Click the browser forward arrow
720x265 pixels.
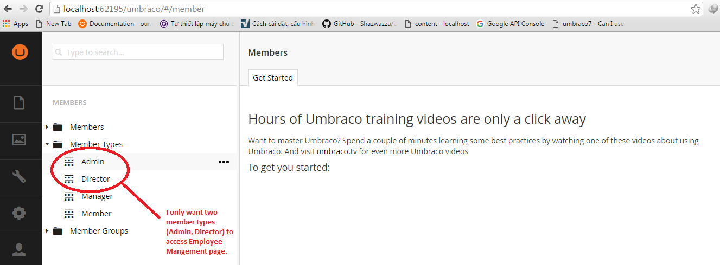[x=23, y=9]
